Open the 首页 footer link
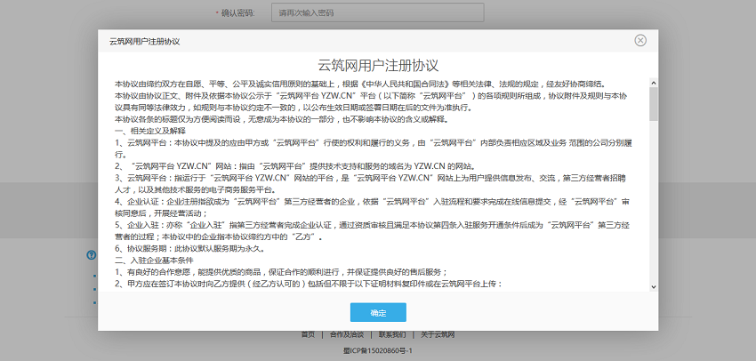Viewport: 756px width, 361px height. pyautogui.click(x=308, y=334)
